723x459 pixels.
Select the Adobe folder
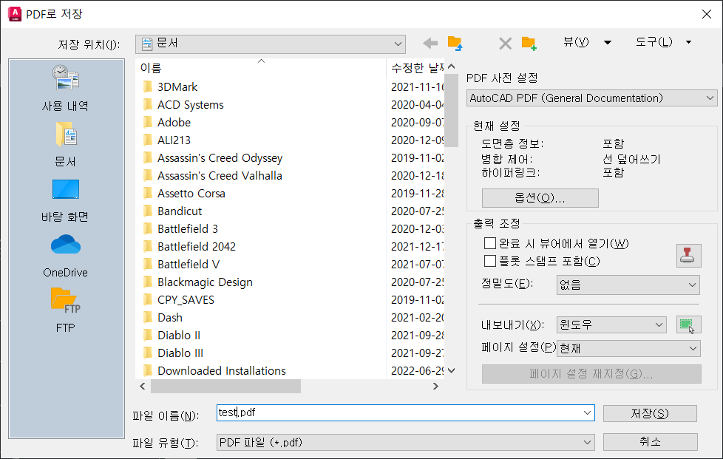click(x=166, y=122)
